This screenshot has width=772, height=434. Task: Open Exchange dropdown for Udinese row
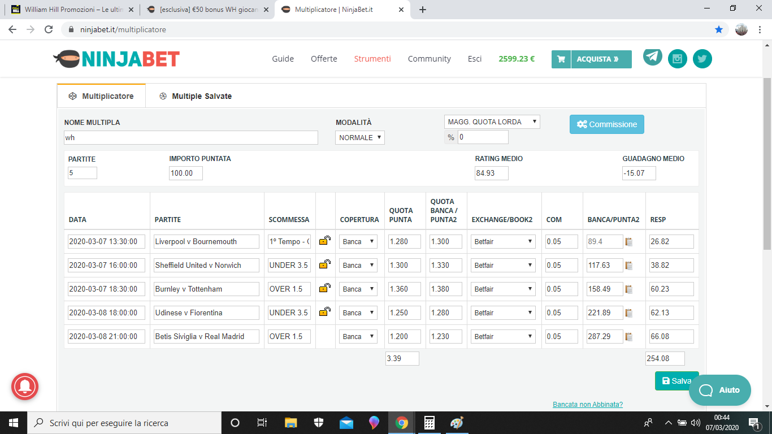coord(503,313)
